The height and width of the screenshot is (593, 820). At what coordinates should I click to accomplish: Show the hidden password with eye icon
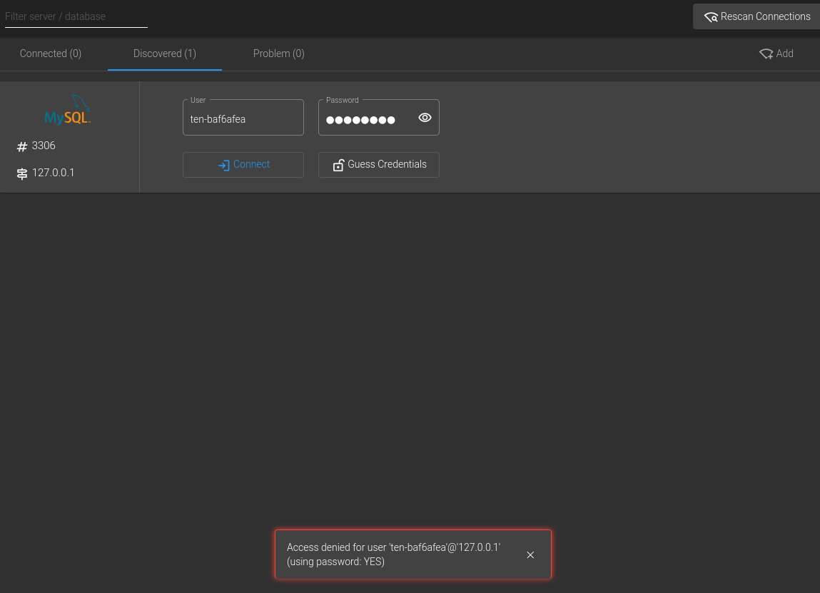tap(425, 118)
